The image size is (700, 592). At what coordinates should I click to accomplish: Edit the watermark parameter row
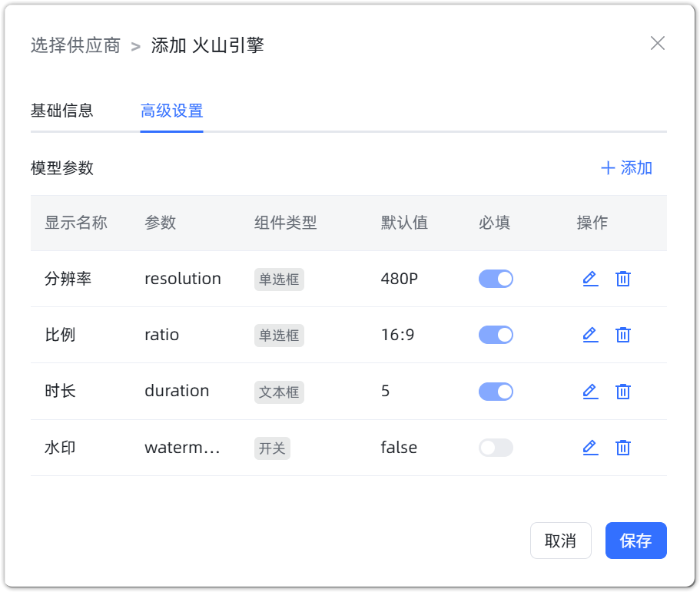(590, 448)
